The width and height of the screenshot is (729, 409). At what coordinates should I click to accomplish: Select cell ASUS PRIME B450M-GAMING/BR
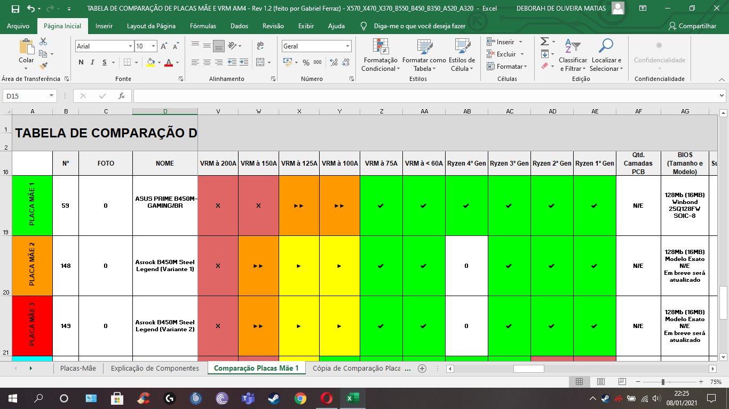(x=165, y=206)
